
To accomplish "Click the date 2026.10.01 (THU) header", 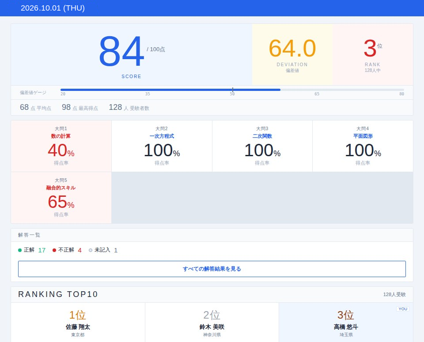I will pos(53,8).
